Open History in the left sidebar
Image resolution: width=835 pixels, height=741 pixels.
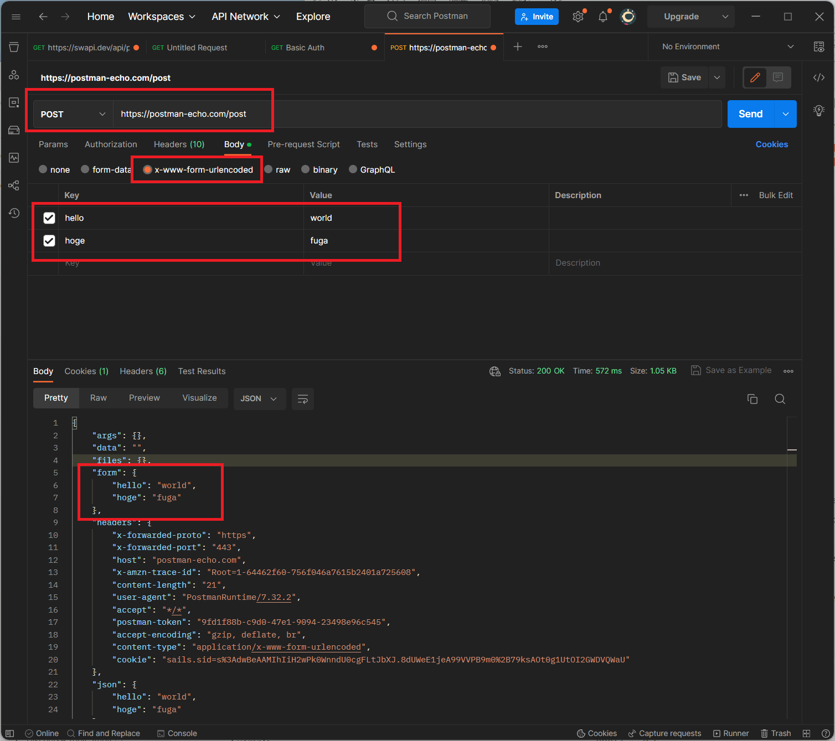coord(14,213)
